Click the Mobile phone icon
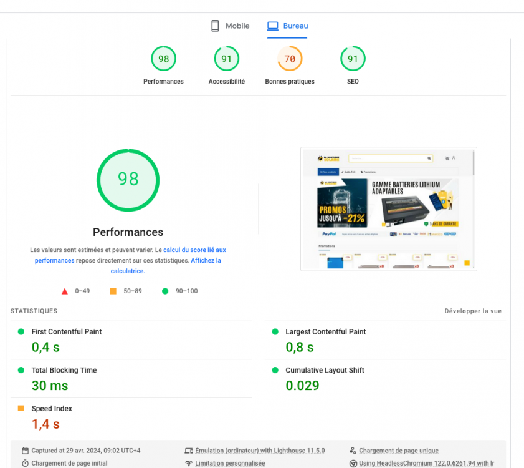Viewport: 524px width, 468px height. (215, 26)
